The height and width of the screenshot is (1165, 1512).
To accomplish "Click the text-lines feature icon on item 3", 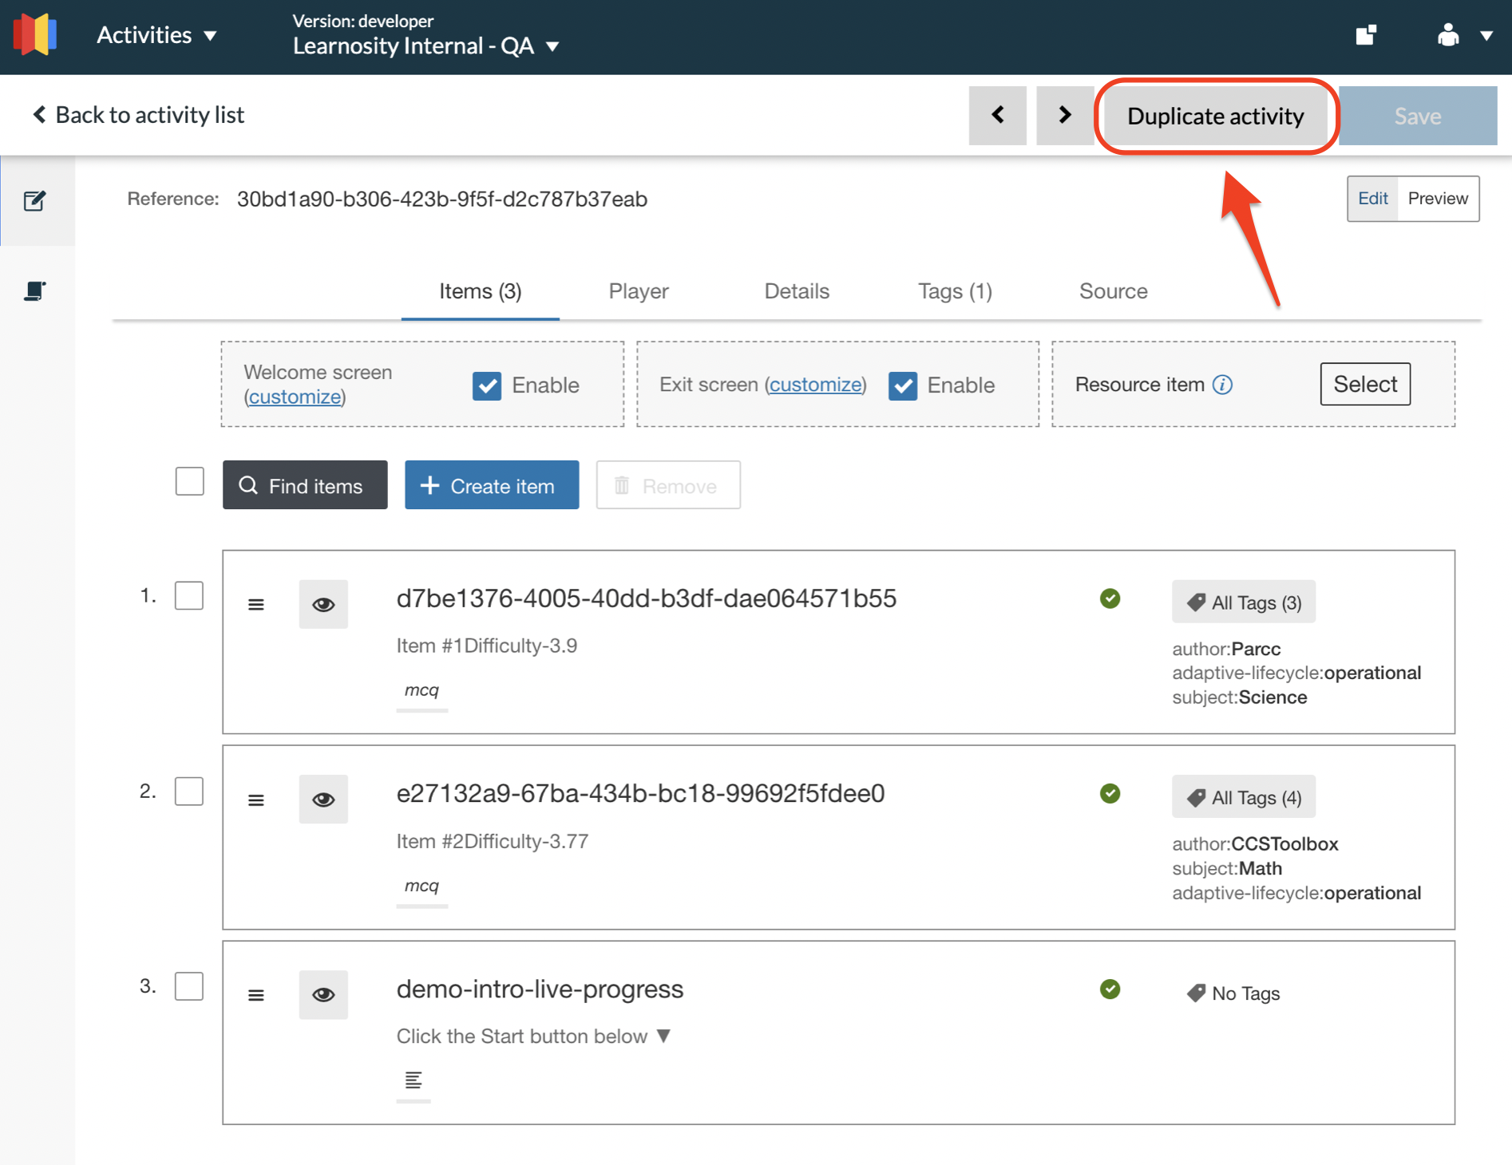I will 413,1080.
